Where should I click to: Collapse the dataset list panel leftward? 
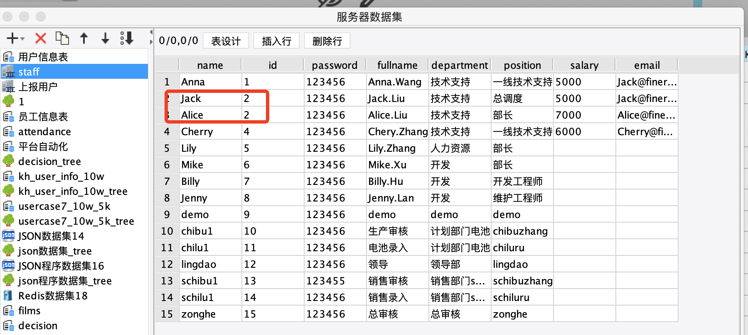point(151,32)
